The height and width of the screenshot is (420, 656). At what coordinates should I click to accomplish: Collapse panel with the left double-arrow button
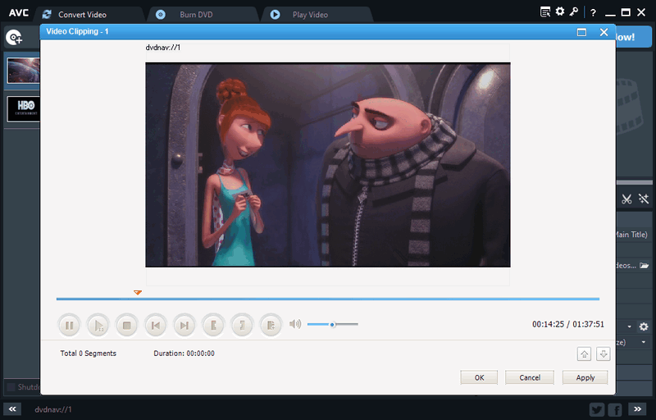click(12, 409)
